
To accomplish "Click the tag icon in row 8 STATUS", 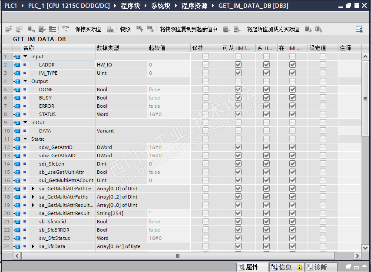I will [x=17, y=114].
